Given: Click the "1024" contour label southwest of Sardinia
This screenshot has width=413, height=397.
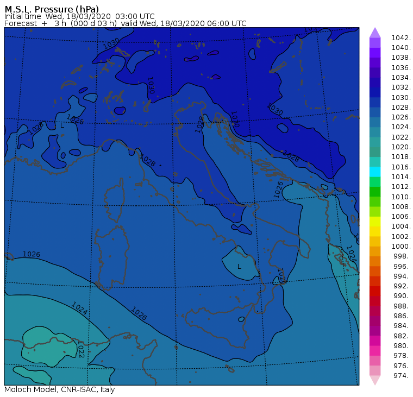Looking at the screenshot, I should coord(79,308).
